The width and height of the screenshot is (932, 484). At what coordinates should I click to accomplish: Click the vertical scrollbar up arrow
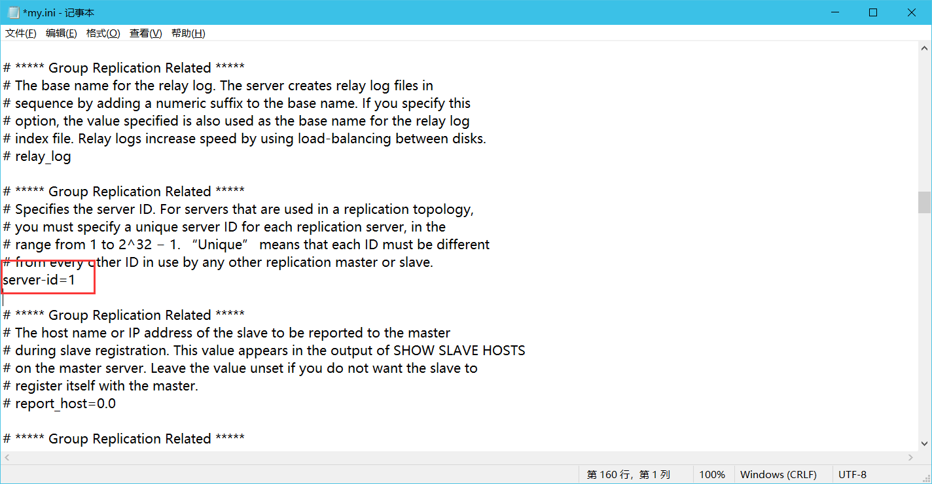click(x=924, y=48)
